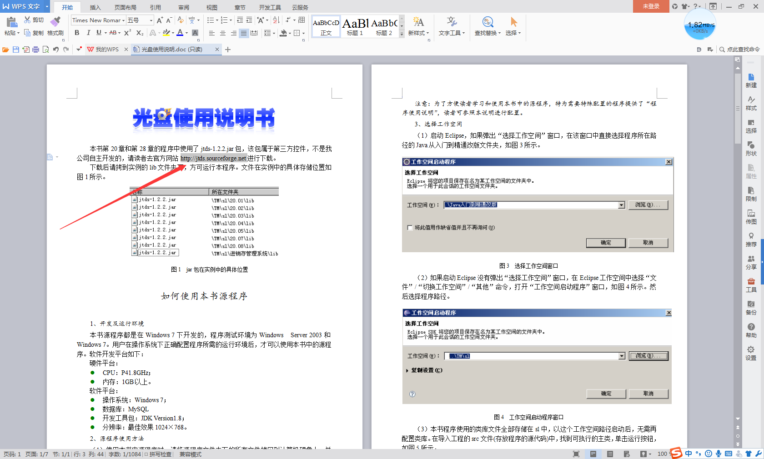Open the New (新建) sidebar icon
Screen dimensions: 764x459
click(x=751, y=80)
